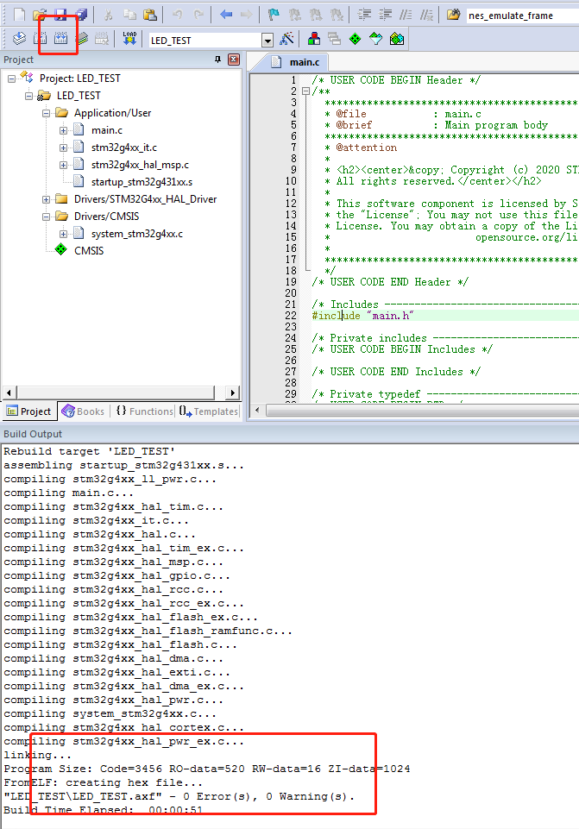Click the Manage Run-Time Environment green diamond icon
Screen dimensions: 579x829
355,40
